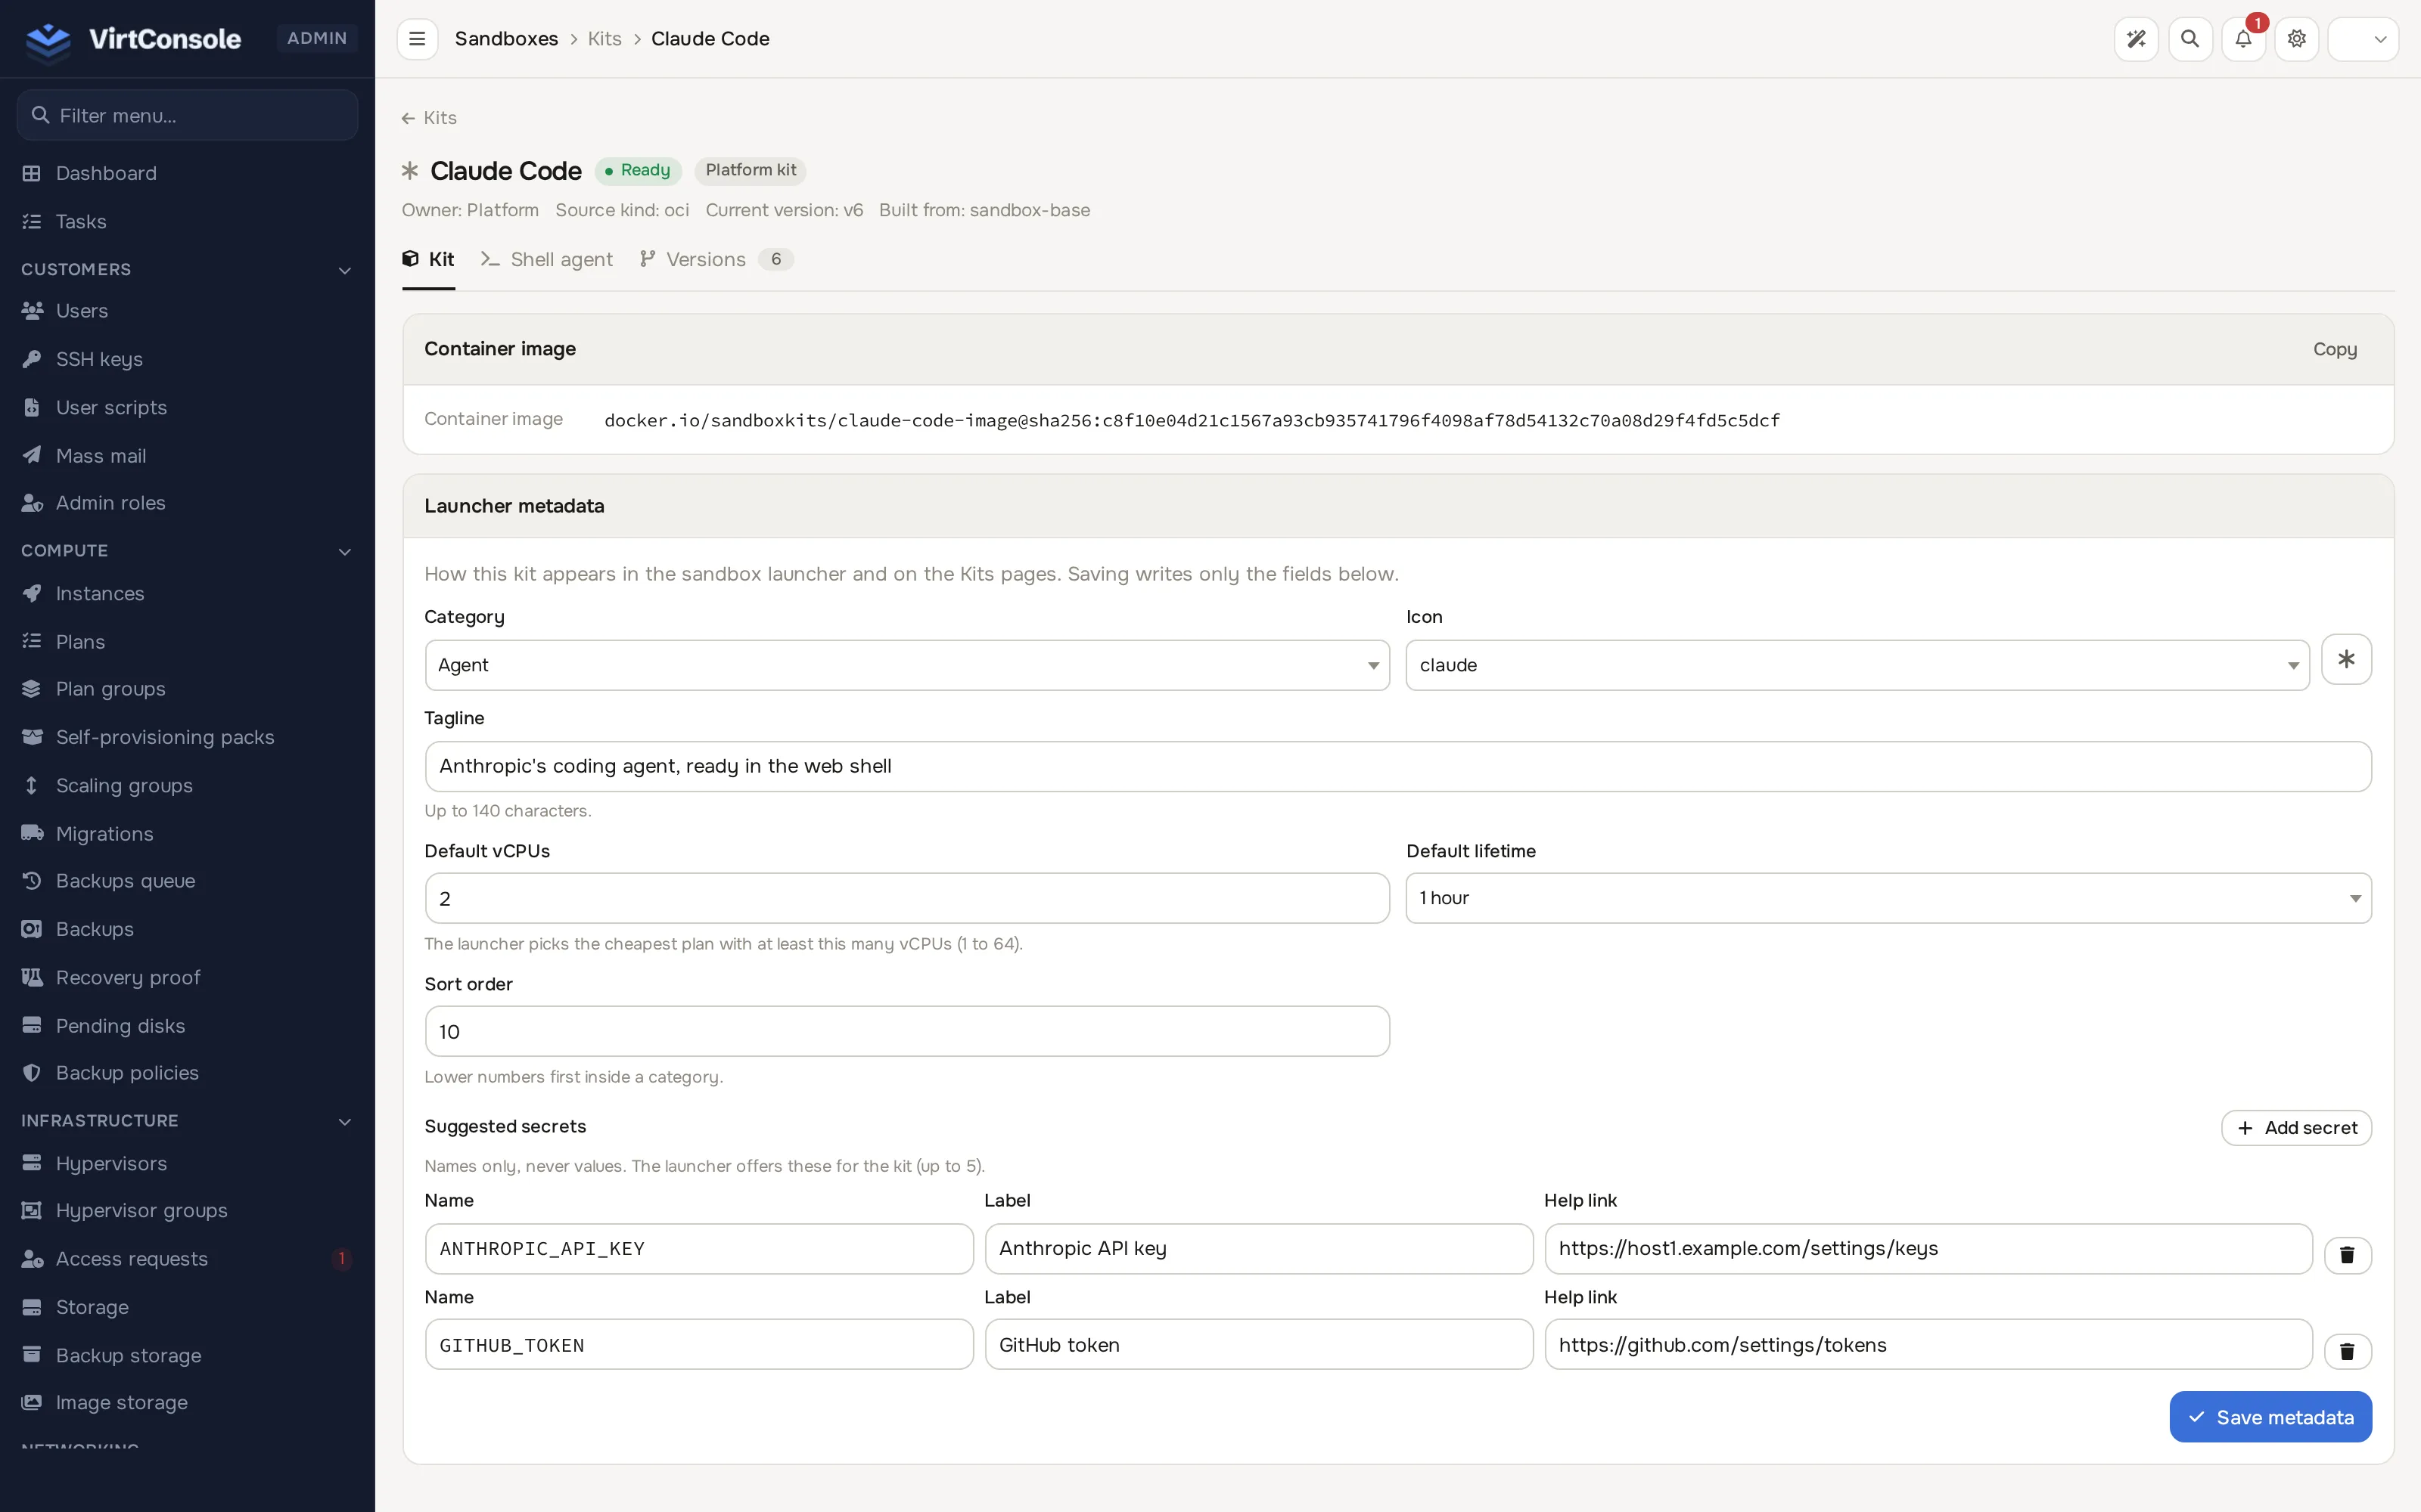This screenshot has height=1512, width=2421.
Task: Open the notifications bell
Action: 2243,39
